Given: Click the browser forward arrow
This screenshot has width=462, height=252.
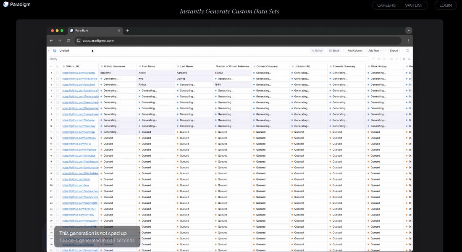Looking at the screenshot, I should coord(60,41).
